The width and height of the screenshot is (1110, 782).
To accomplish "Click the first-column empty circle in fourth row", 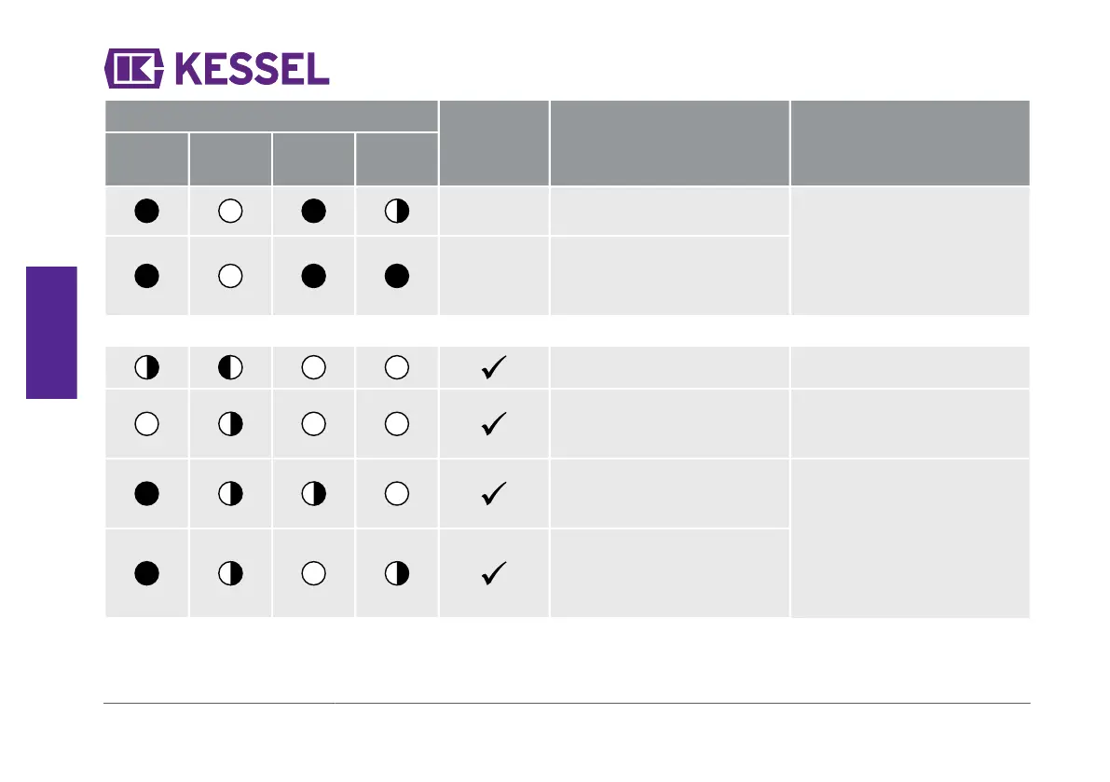I will 146,424.
